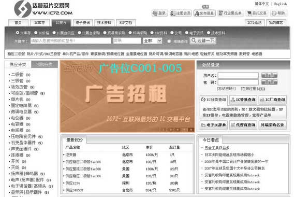
Task: Open the 技术资料 nav tab
Action: (x=104, y=23)
